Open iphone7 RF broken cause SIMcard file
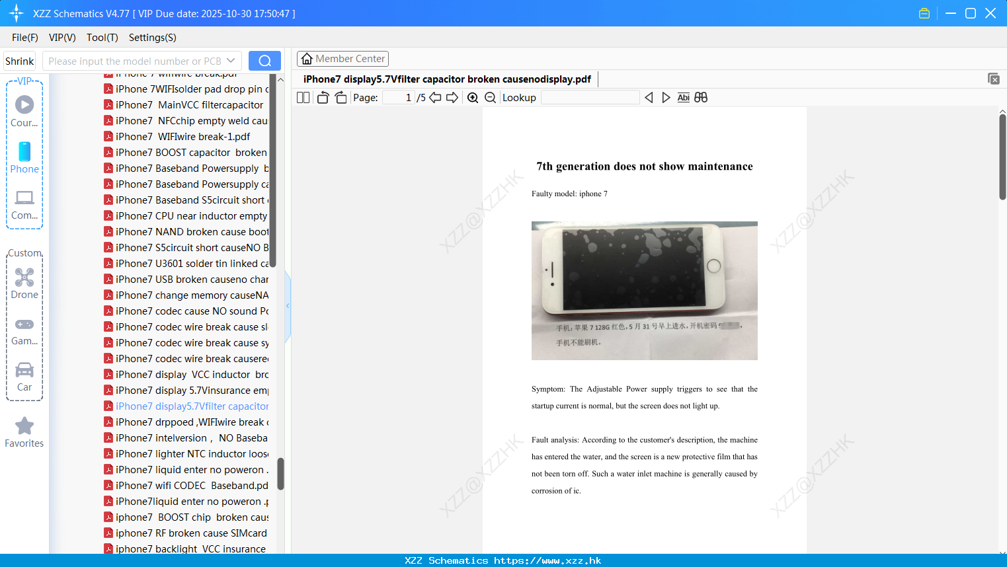The width and height of the screenshot is (1007, 567). (186, 533)
